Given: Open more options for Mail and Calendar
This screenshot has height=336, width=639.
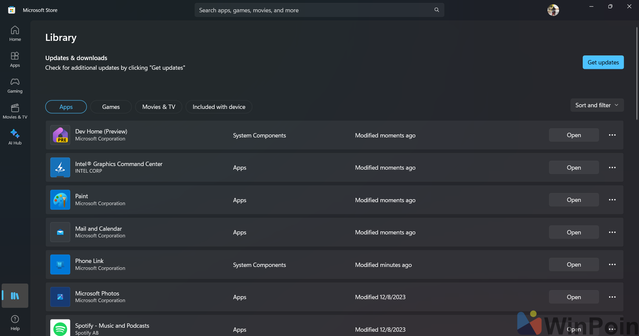Looking at the screenshot, I should (612, 232).
